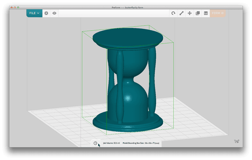
Task: Click the PreForm window title text
Action: pos(128,7)
